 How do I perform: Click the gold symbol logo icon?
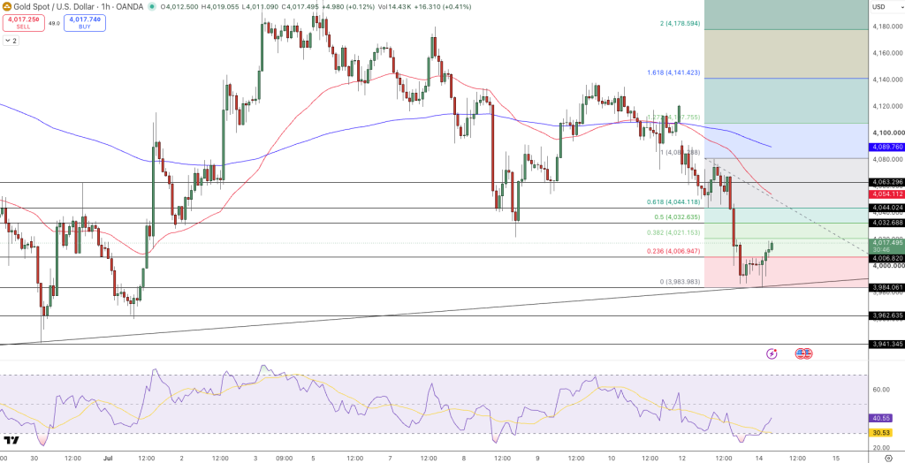pyautogui.click(x=7, y=6)
